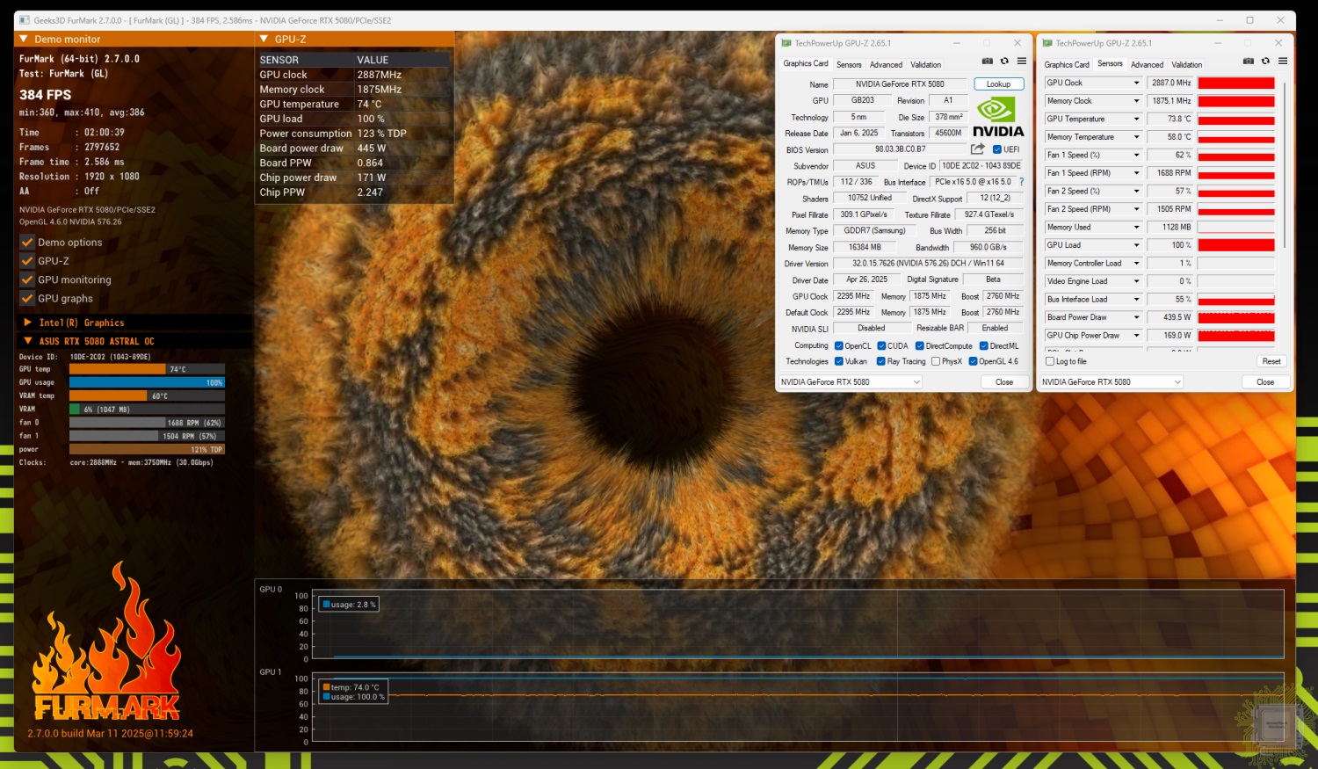The width and height of the screenshot is (1318, 769).
Task: Toggle GPU monitoring checkbox
Action: click(27, 279)
